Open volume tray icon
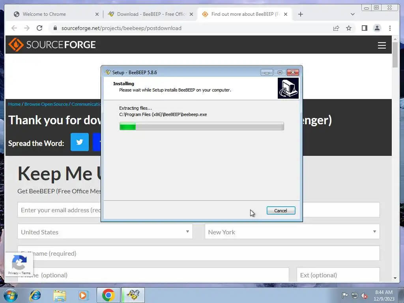Viewport: 404px width, 303px height. click(364, 296)
